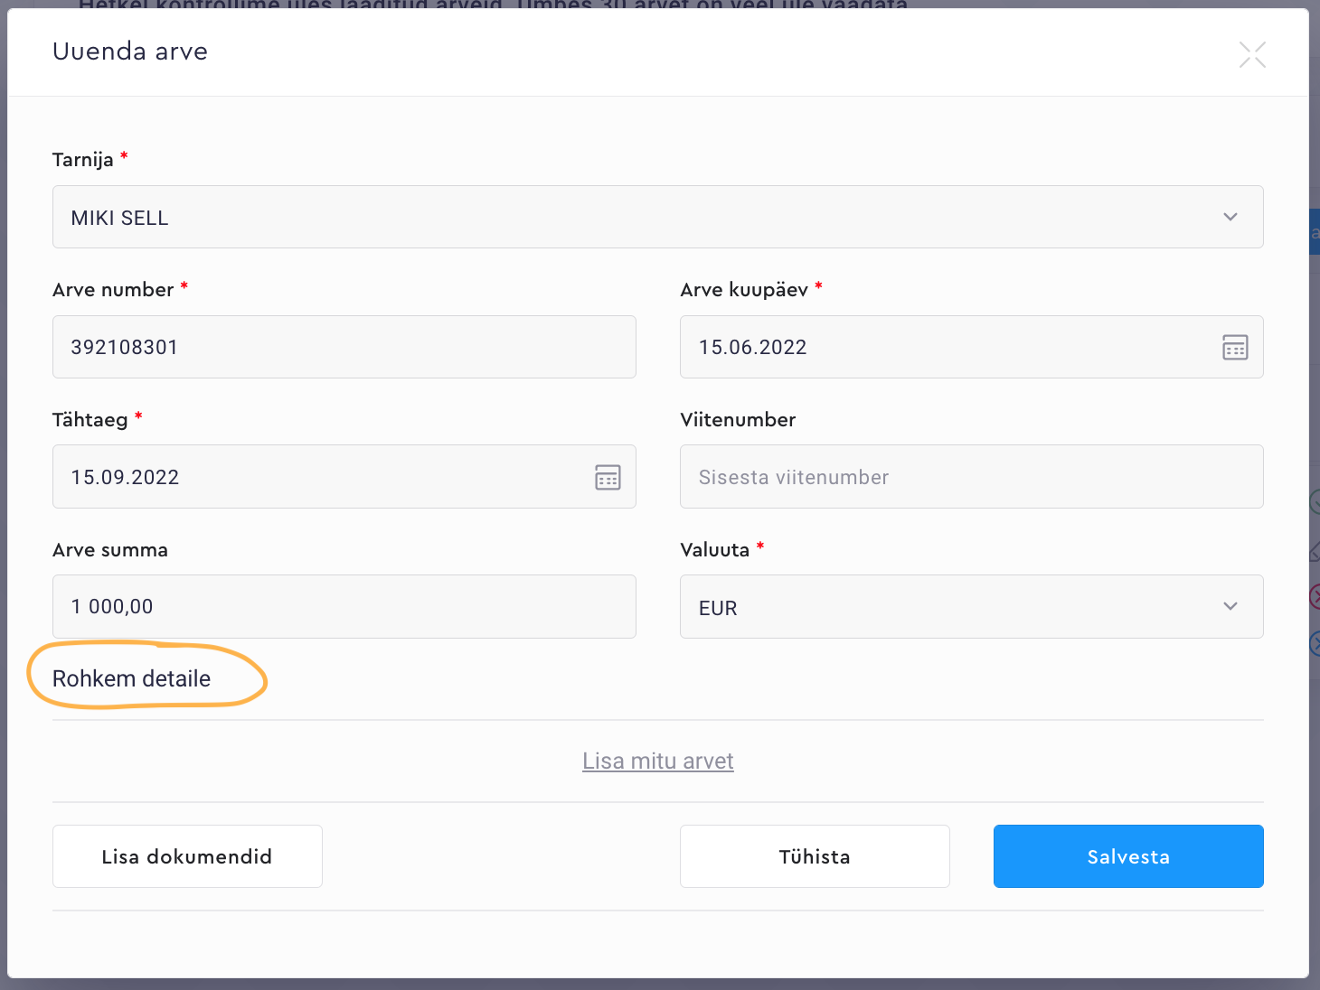Click the Arve summa field with 1 000,00
The image size is (1320, 990).
click(x=344, y=607)
